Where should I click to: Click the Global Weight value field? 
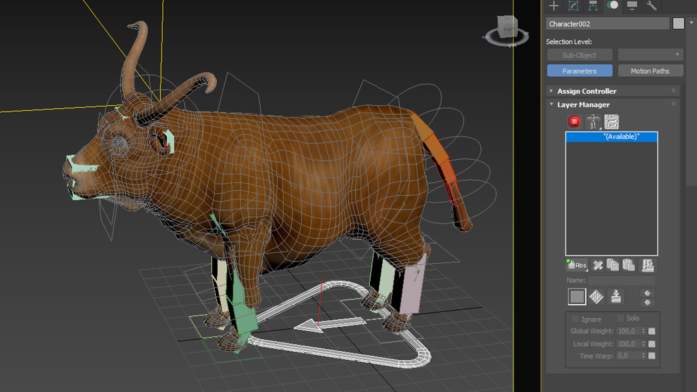629,331
